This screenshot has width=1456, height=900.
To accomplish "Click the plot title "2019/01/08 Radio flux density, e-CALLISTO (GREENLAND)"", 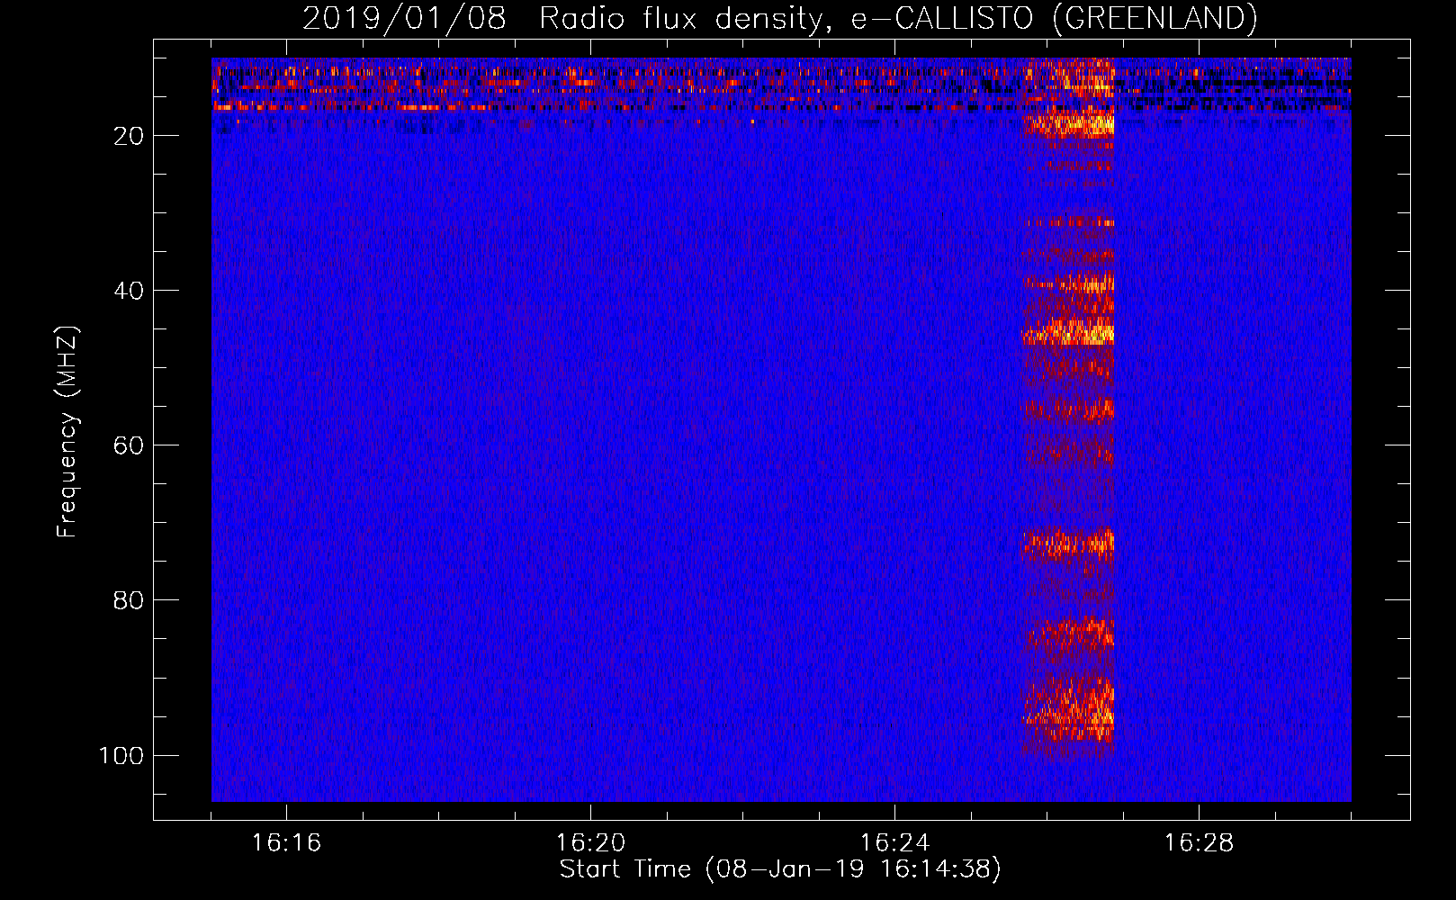I will tap(779, 18).
